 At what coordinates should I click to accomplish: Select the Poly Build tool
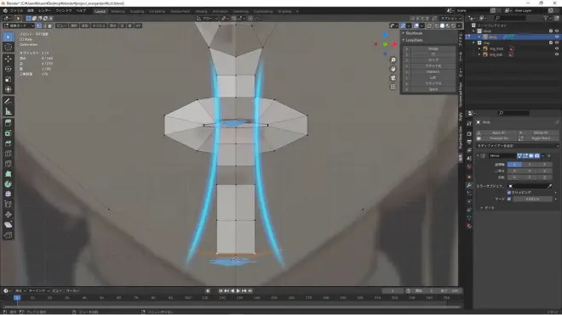pos(9,174)
